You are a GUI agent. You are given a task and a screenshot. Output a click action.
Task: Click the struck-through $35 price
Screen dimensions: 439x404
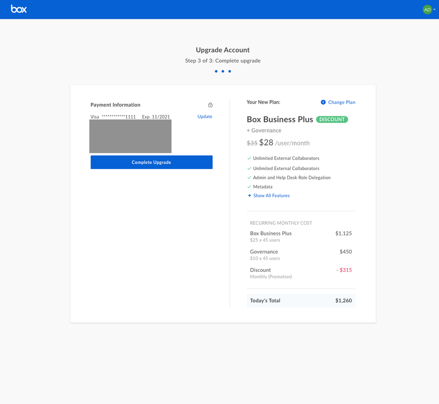coord(252,143)
